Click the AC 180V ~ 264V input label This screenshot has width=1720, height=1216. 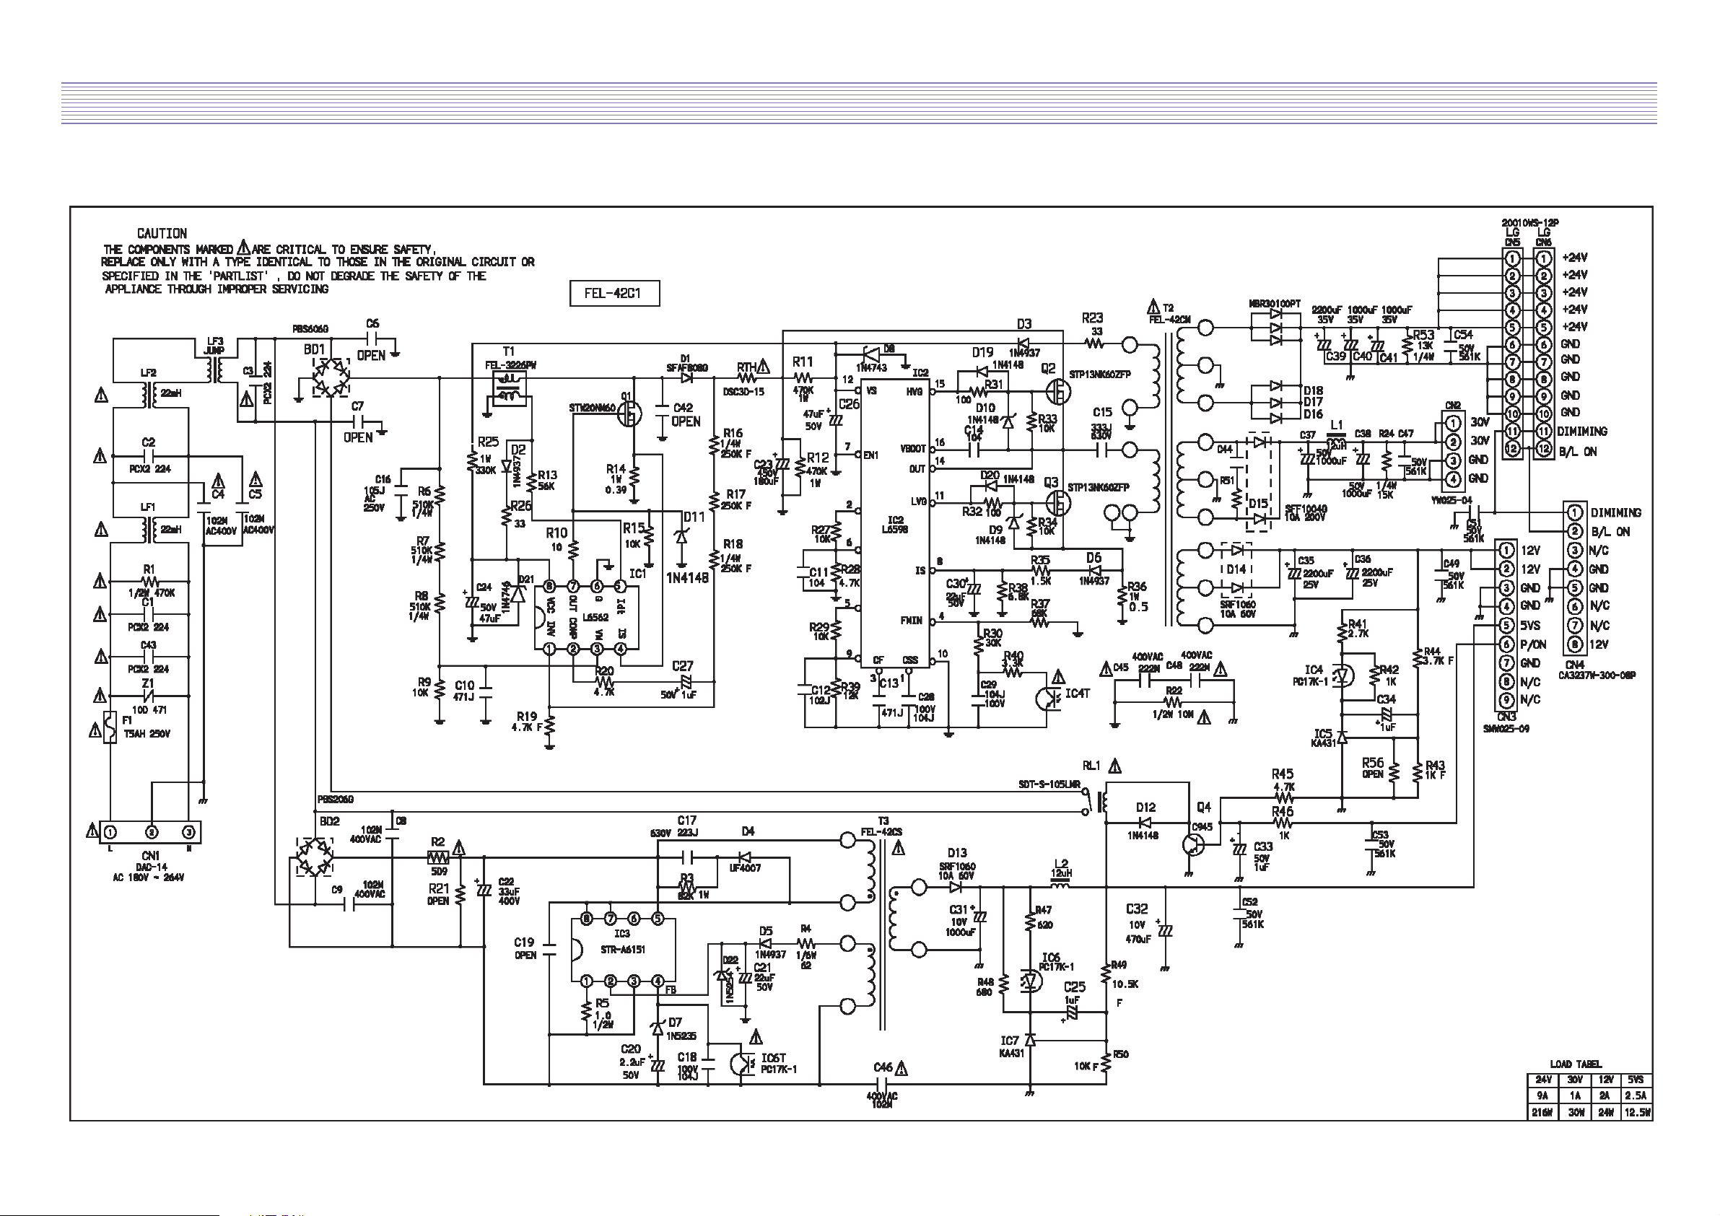[149, 878]
